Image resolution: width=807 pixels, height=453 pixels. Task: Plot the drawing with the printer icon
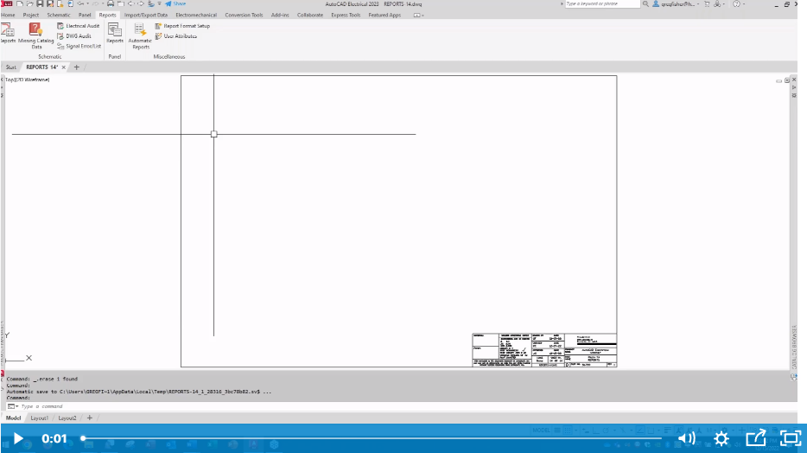(x=110, y=3)
